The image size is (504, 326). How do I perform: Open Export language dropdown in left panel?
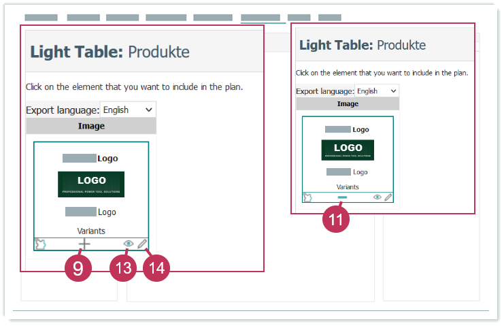(x=128, y=110)
